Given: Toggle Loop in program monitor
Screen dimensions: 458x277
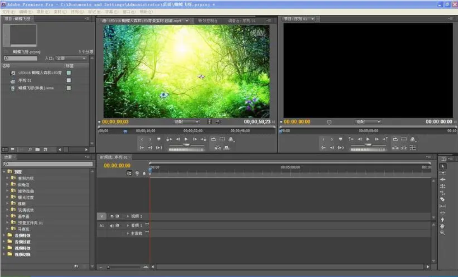Looking at the screenshot, I should [395, 140].
